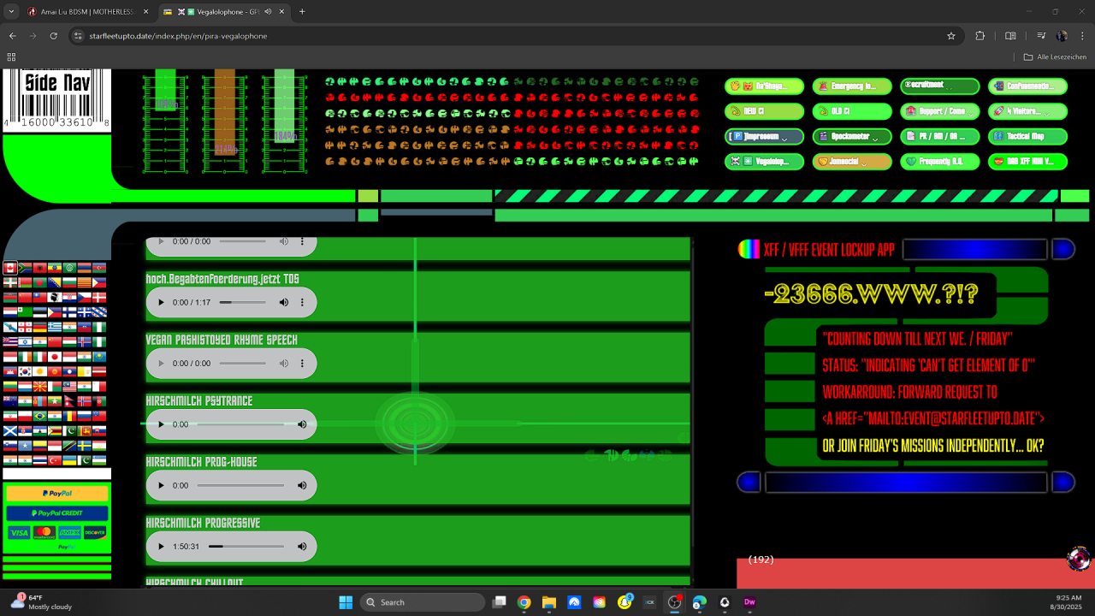The height and width of the screenshot is (616, 1095).
Task: Open File Explorer from the taskbar
Action: (x=548, y=602)
